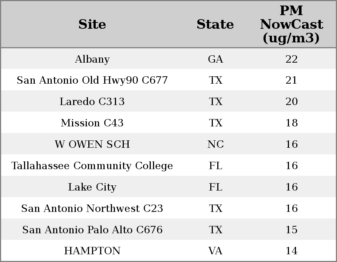This screenshot has width=337, height=262.
Task: Click PM value 21
Action: pos(292,80)
